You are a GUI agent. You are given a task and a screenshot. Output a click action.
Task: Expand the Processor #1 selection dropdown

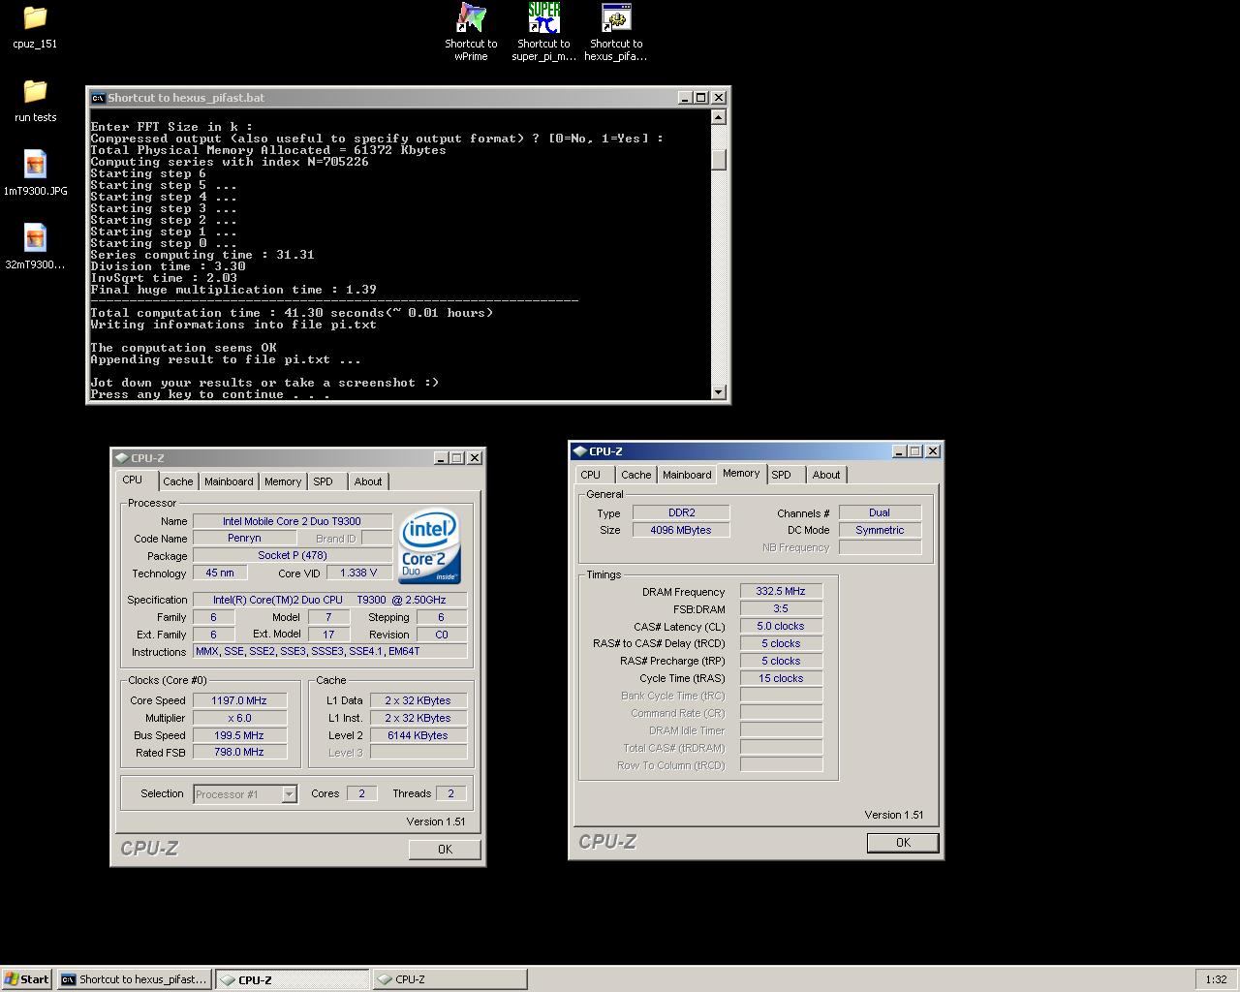click(289, 794)
